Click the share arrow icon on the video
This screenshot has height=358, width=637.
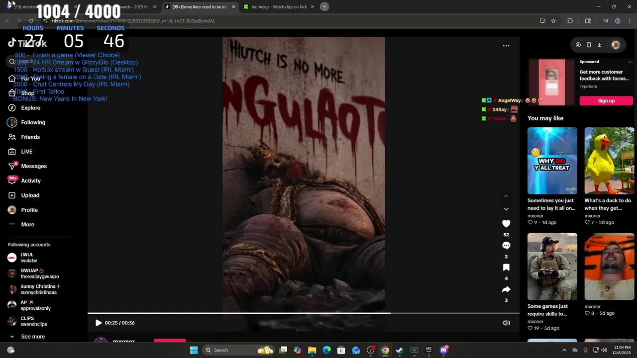tap(506, 289)
